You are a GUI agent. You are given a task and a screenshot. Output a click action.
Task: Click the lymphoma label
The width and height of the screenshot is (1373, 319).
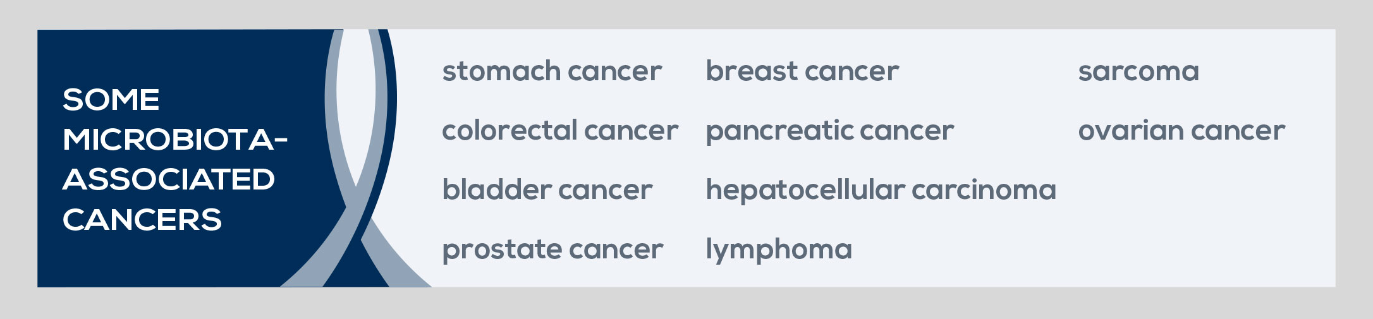779,250
